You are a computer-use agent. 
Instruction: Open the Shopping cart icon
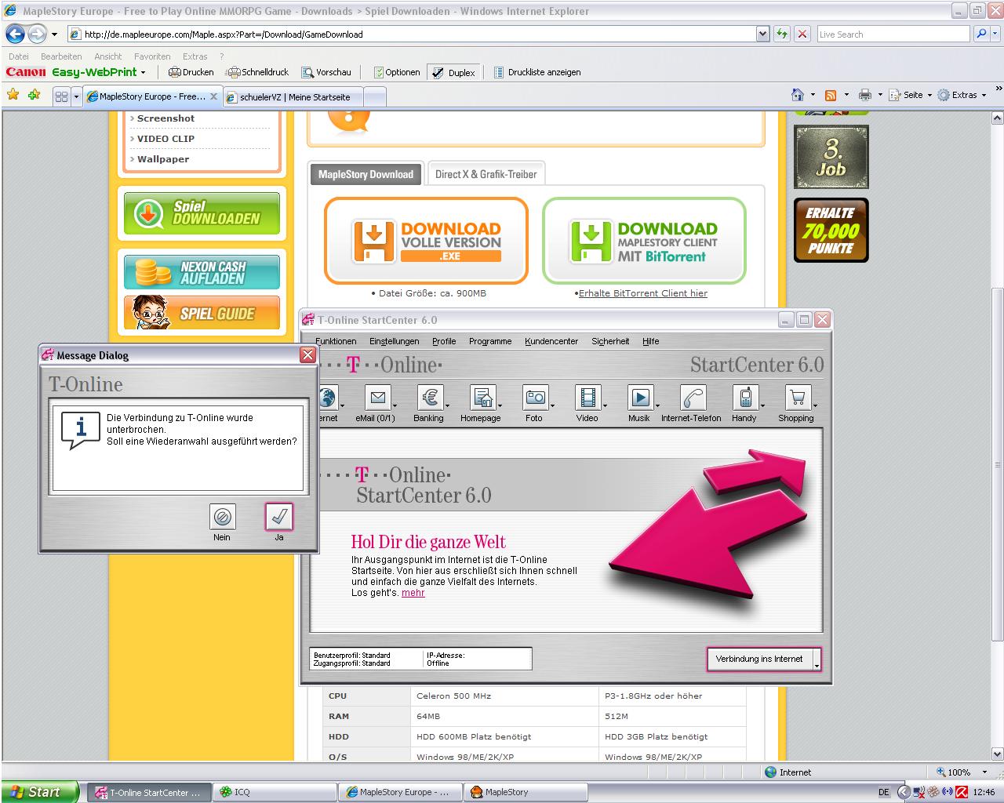pyautogui.click(x=797, y=398)
